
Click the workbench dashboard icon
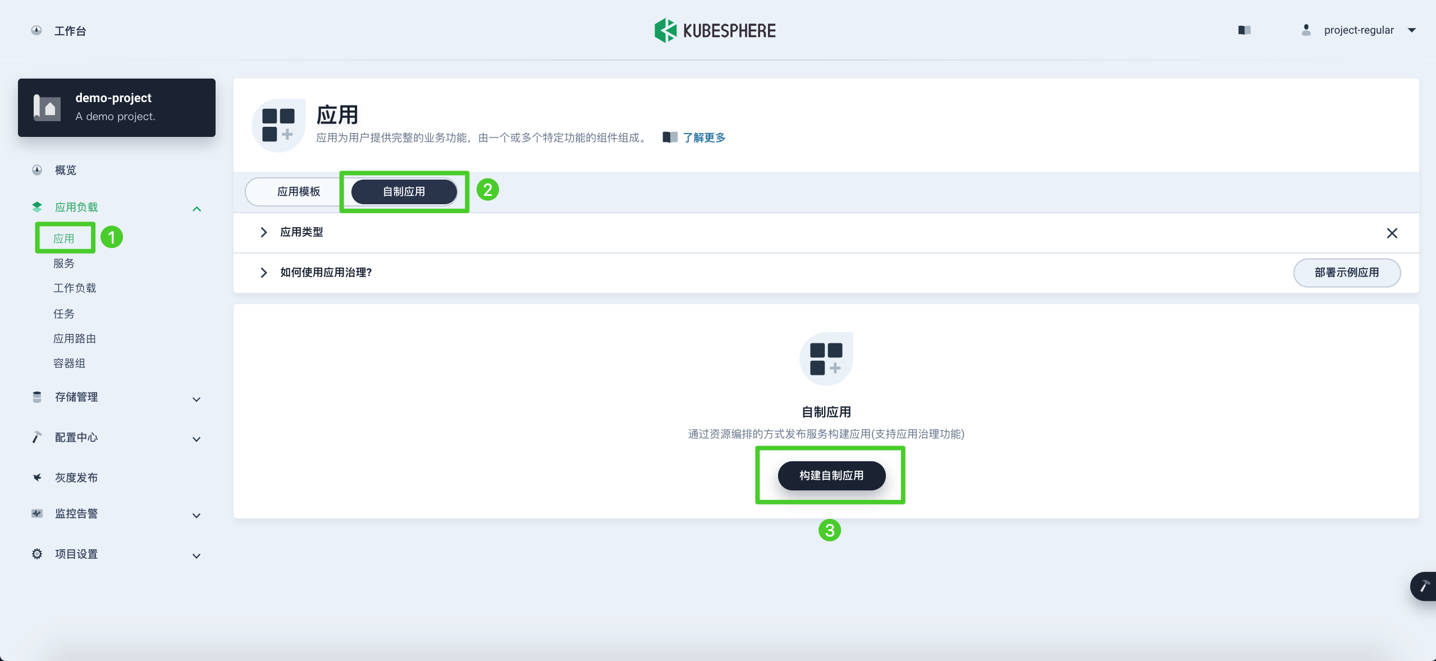(x=36, y=30)
